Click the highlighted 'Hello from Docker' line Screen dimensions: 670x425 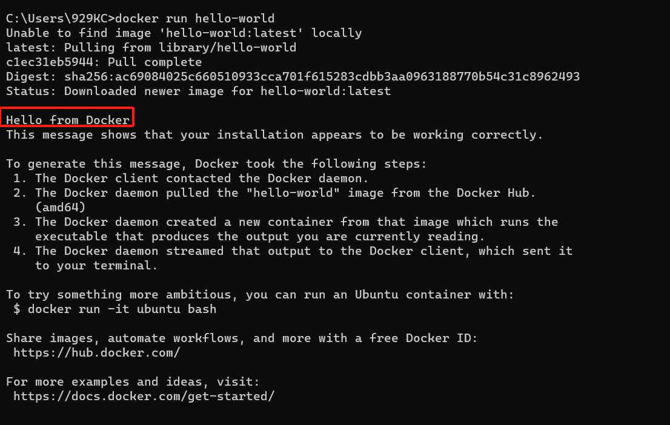click(x=67, y=120)
